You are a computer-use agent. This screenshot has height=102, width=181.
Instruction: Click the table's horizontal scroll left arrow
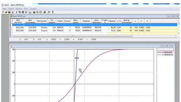pos(11,36)
